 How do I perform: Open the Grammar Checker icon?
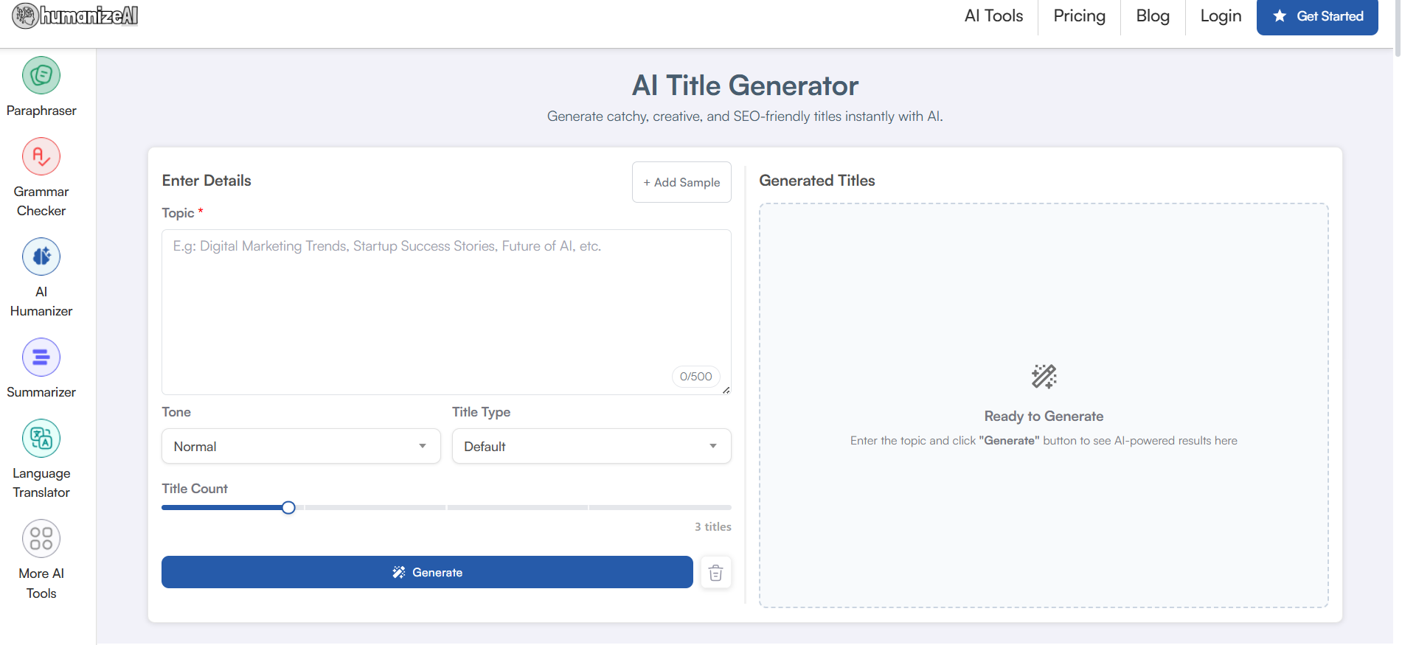41,157
